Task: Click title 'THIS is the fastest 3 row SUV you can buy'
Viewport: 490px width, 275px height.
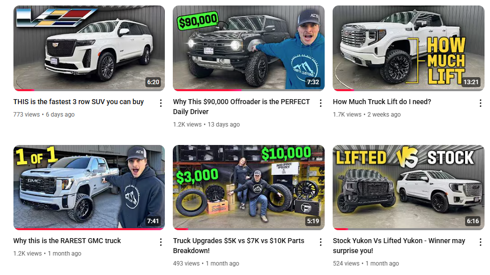Action: (79, 102)
